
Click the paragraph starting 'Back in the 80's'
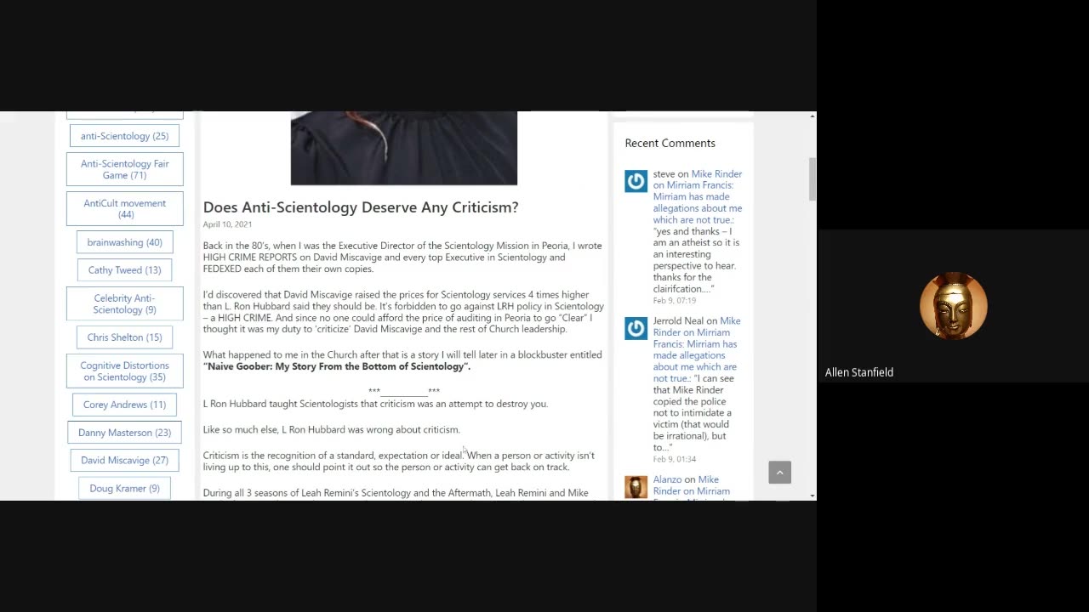pos(402,258)
